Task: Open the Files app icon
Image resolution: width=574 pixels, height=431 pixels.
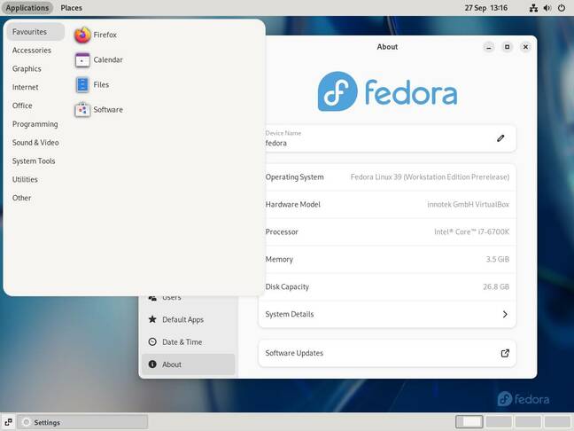Action: point(82,84)
